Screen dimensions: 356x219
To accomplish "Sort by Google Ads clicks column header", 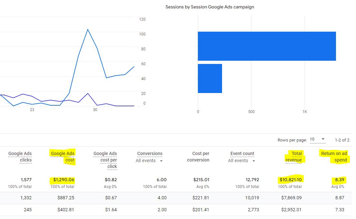I will tap(20, 157).
